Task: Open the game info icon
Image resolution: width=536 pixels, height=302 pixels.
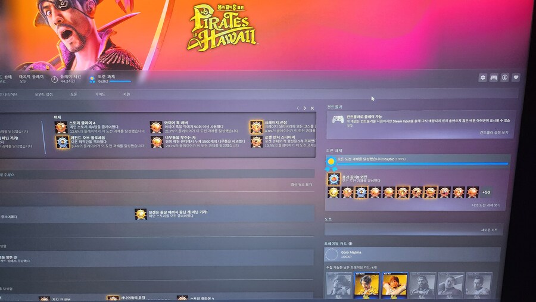Action: [504, 77]
